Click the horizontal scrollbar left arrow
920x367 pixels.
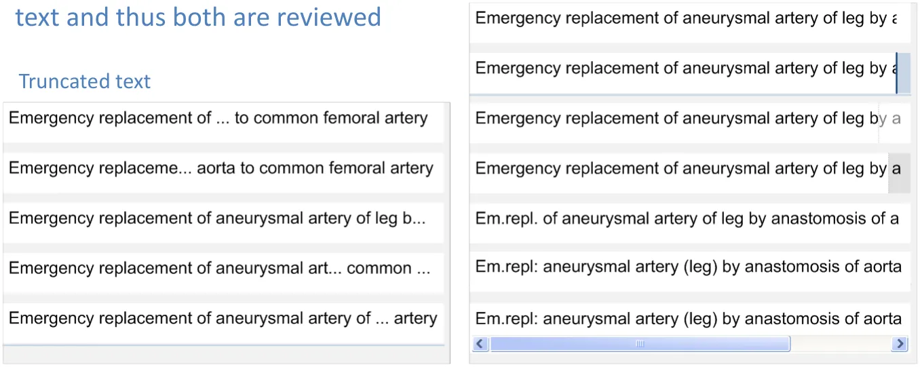pyautogui.click(x=481, y=344)
